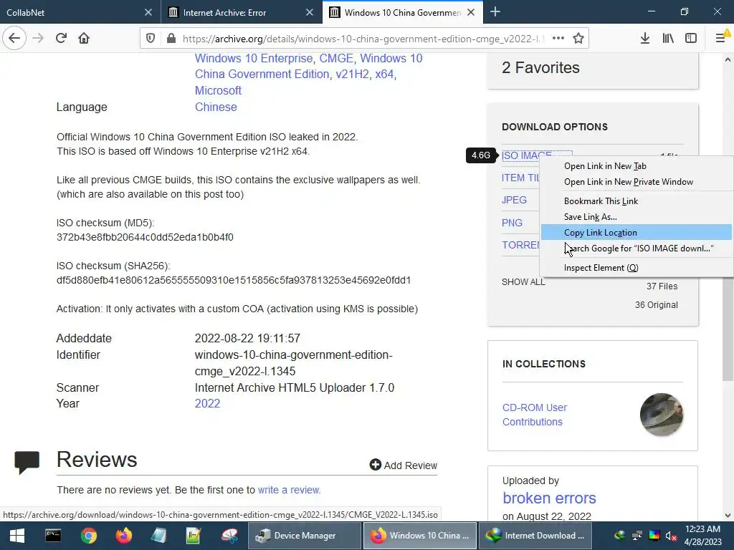The image size is (734, 550).
Task: Click SHOW ALL download files
Action: click(523, 282)
